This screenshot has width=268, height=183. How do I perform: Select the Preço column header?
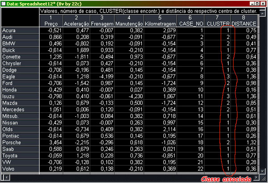51,21
